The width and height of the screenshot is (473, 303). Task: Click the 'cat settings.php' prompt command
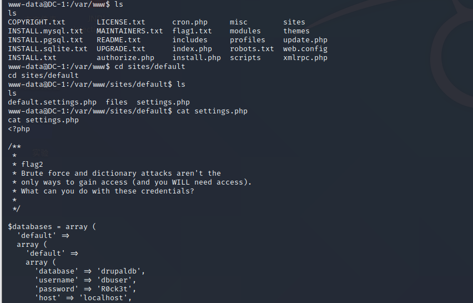click(212, 111)
